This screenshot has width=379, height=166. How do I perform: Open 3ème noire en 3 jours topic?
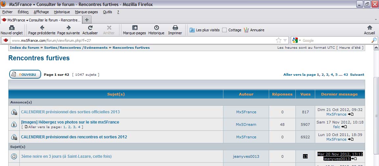pyautogui.click(x=66, y=156)
